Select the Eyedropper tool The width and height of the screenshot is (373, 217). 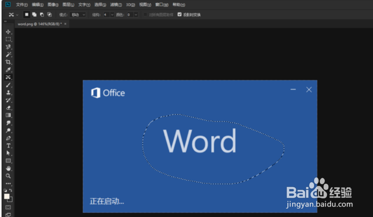coord(8,70)
